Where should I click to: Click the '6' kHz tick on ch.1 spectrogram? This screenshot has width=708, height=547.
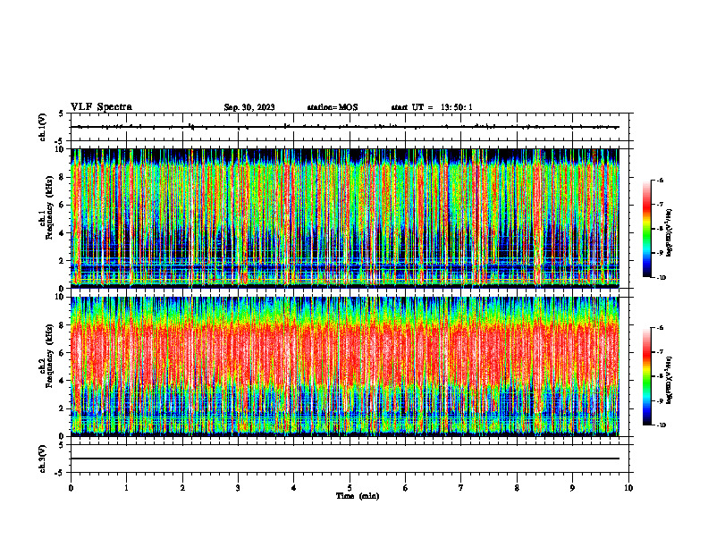pyautogui.click(x=63, y=205)
